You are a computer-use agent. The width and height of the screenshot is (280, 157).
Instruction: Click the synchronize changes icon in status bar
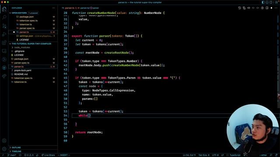[20, 155]
